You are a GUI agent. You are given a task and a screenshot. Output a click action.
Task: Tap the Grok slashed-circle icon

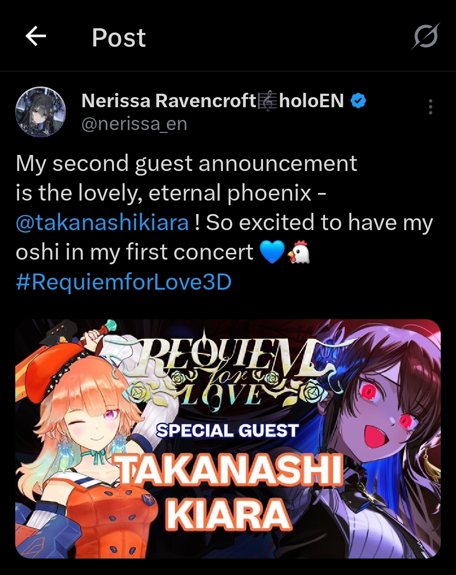[426, 37]
